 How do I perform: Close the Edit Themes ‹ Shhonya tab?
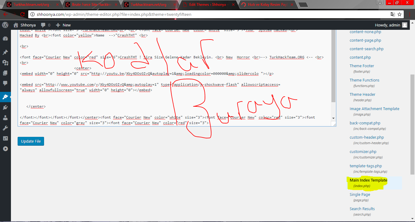click(x=233, y=5)
